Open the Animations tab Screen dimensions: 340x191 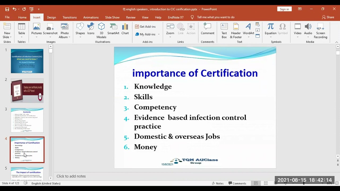coord(91,17)
